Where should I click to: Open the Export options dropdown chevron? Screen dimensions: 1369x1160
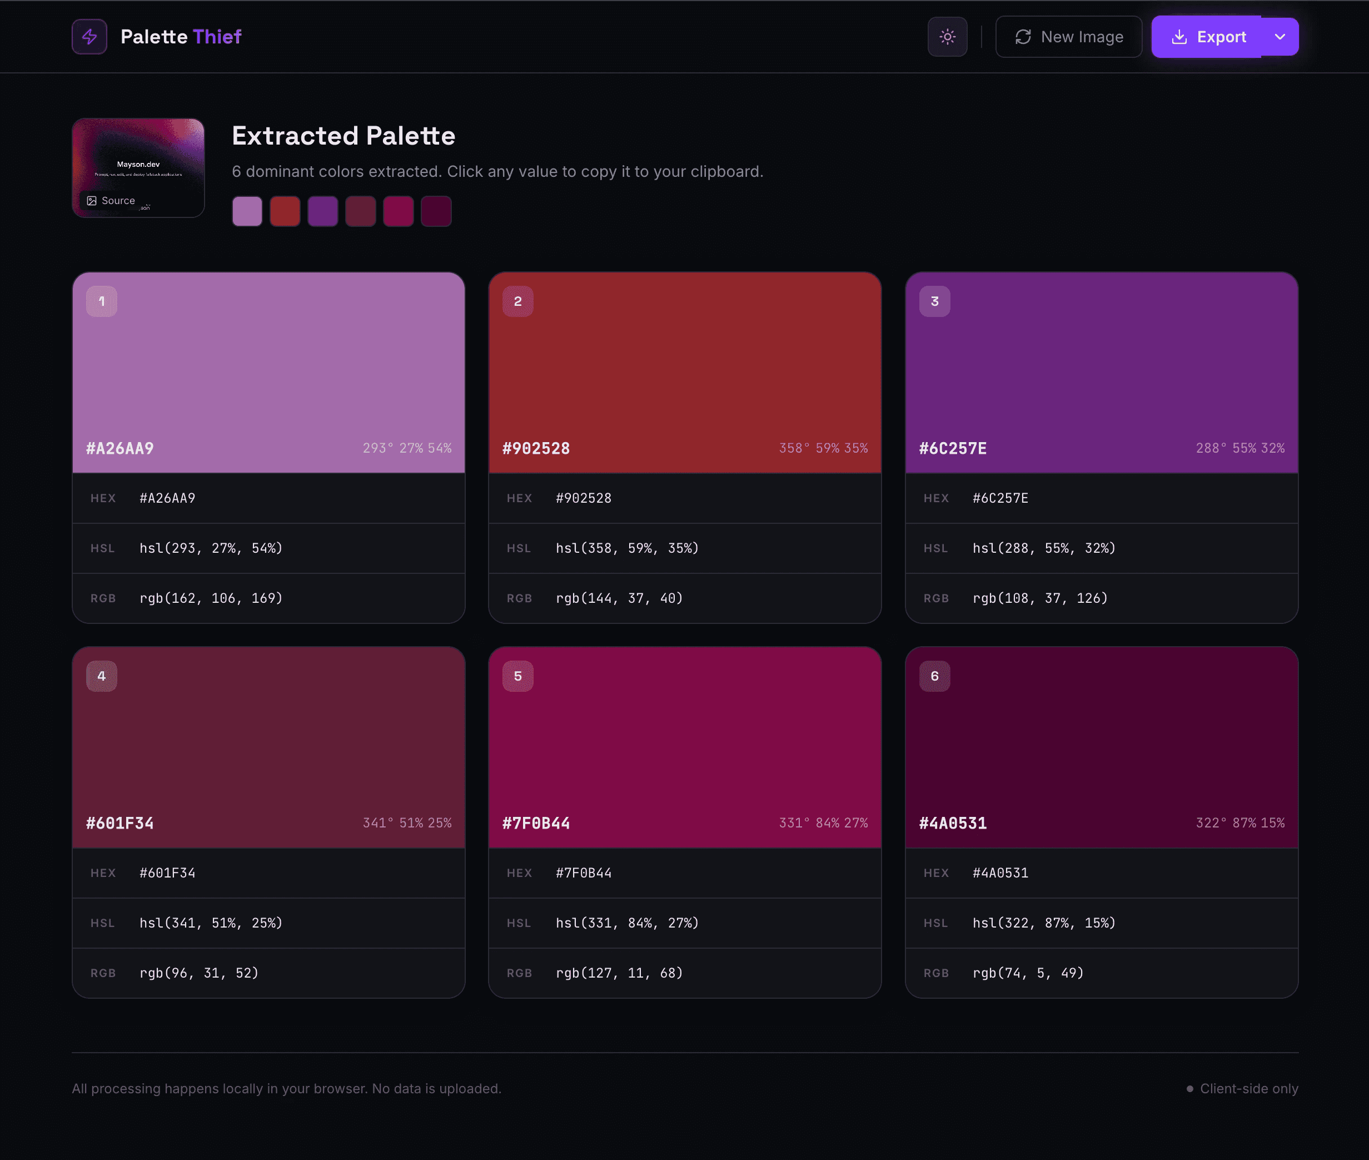(1280, 37)
